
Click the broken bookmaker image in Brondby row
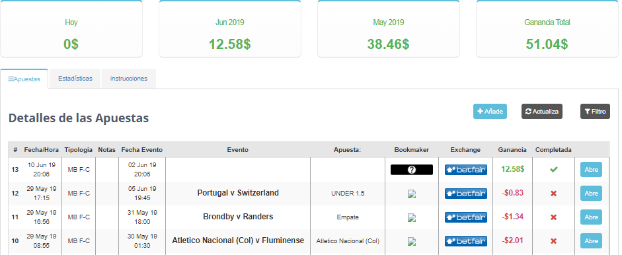click(412, 218)
